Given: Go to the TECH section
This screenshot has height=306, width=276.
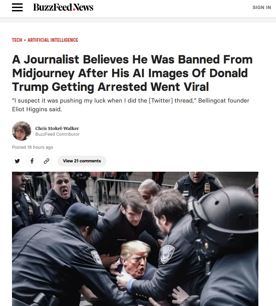Looking at the screenshot, I should tap(17, 40).
